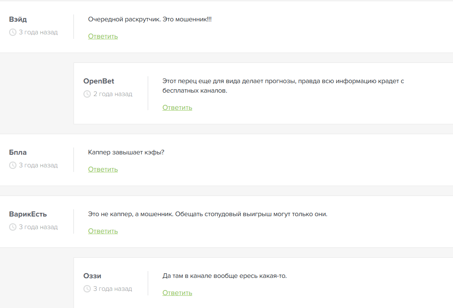Click the clock icon beside Вэйд's timestamp
The image size is (453, 308).
(x=13, y=32)
